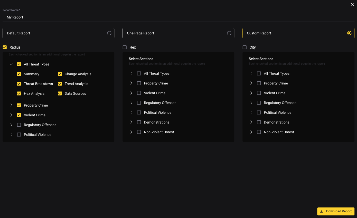The image size is (357, 218).
Task: Click the Select Sections heading in Hex panel
Action: [x=141, y=59]
